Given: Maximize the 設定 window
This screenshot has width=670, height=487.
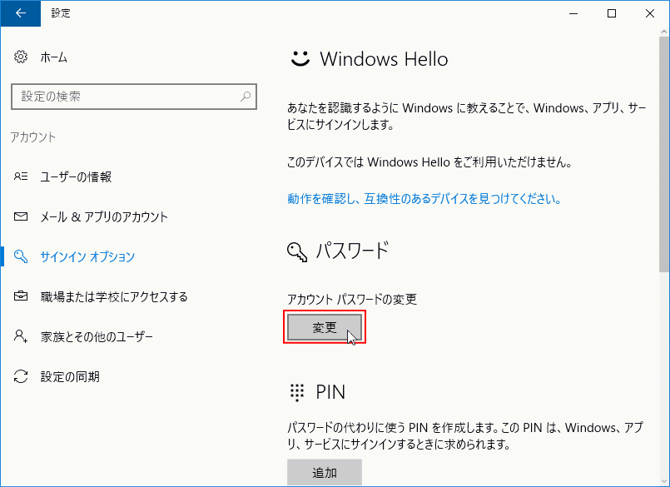Looking at the screenshot, I should [x=612, y=13].
